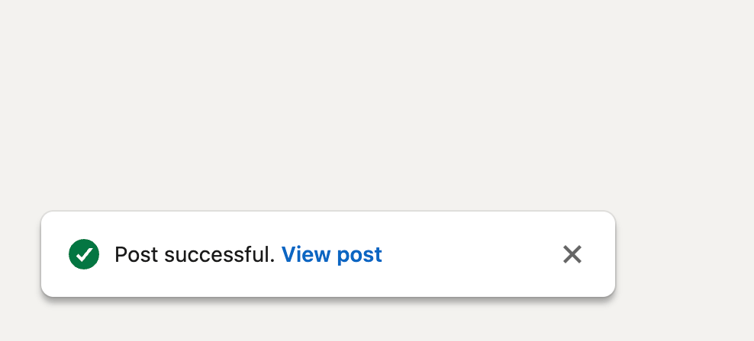Open the published post from notification link
This screenshot has width=754, height=341.
[331, 254]
